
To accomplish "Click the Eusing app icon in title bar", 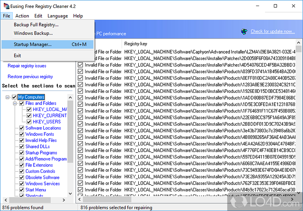I will [6, 5].
